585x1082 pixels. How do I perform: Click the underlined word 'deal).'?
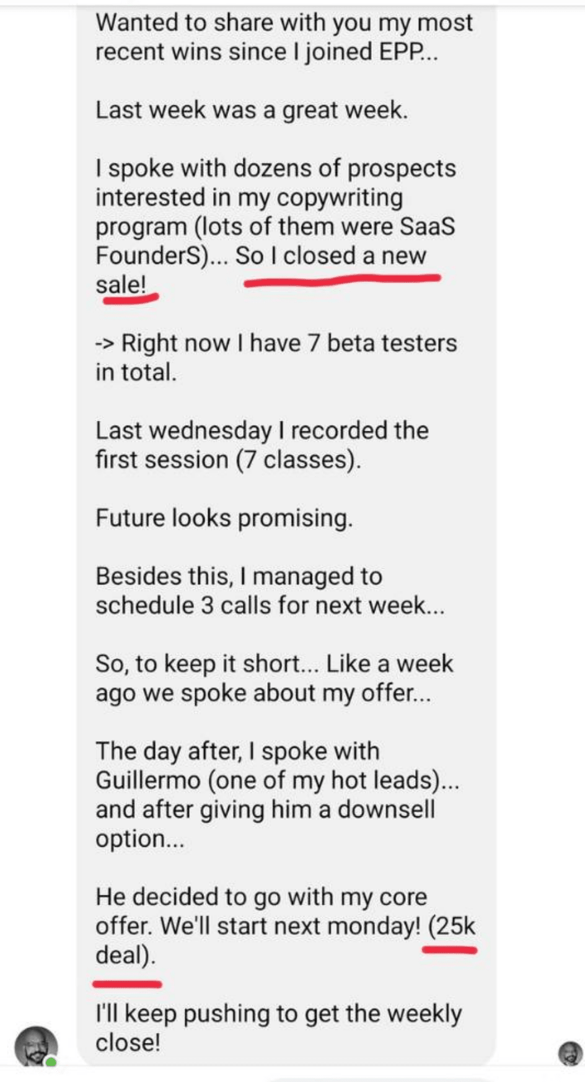click(x=125, y=955)
